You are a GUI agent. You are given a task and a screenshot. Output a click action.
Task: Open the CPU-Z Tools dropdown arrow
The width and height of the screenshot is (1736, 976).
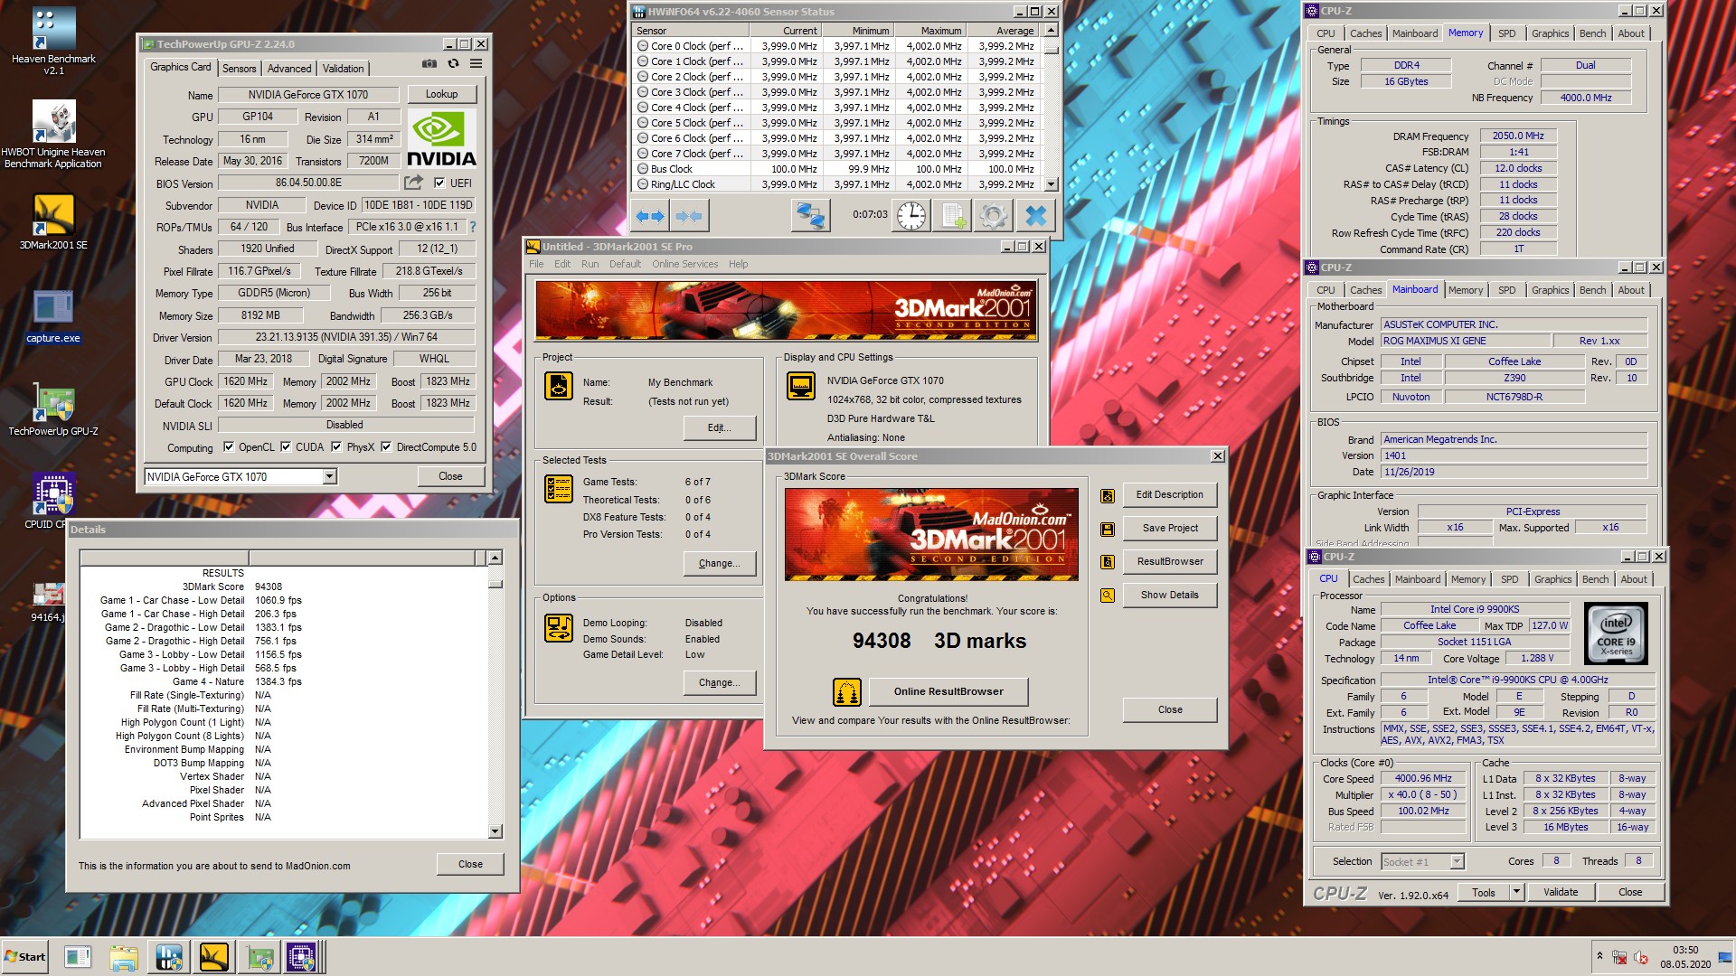coord(1516,892)
